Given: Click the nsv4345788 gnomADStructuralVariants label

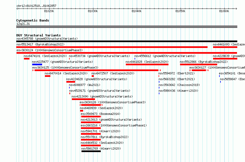Looking at the screenshot, I should (x=47, y=39).
